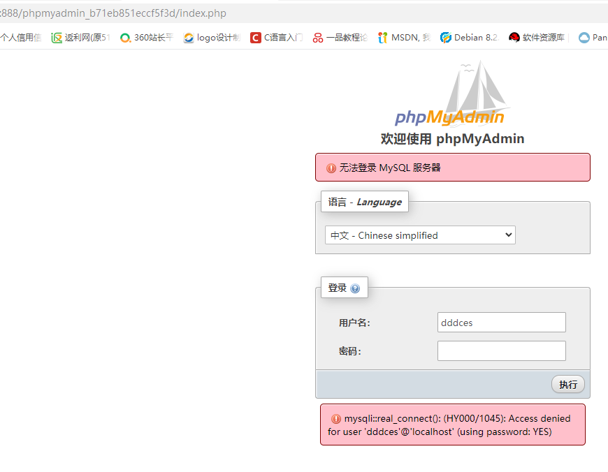This screenshot has height=472, width=608.
Task: Open the language dropdown (中文 - Chinese simplified)
Action: pos(420,235)
